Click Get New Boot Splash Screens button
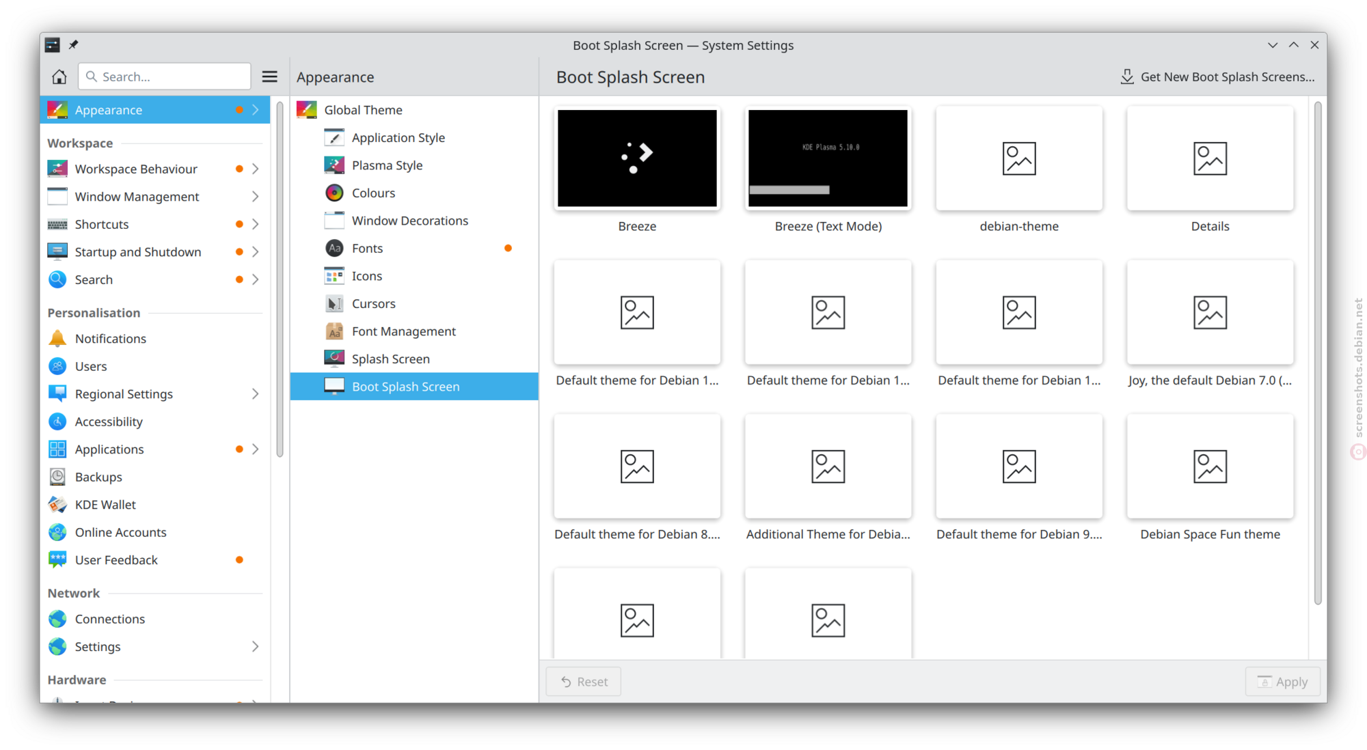 [1217, 77]
